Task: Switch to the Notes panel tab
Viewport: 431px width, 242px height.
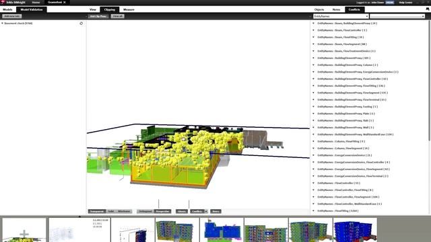Action: (336, 9)
